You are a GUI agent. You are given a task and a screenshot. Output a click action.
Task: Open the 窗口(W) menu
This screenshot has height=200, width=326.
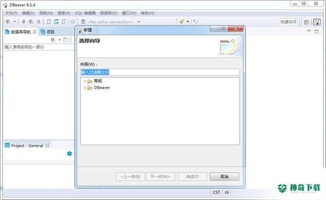[x=129, y=13]
